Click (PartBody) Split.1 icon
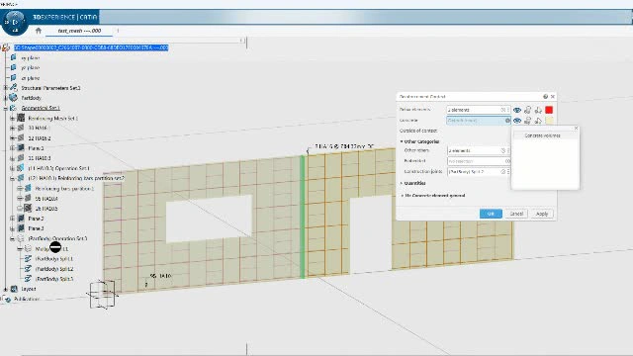The image size is (633, 356). [x=28, y=258]
